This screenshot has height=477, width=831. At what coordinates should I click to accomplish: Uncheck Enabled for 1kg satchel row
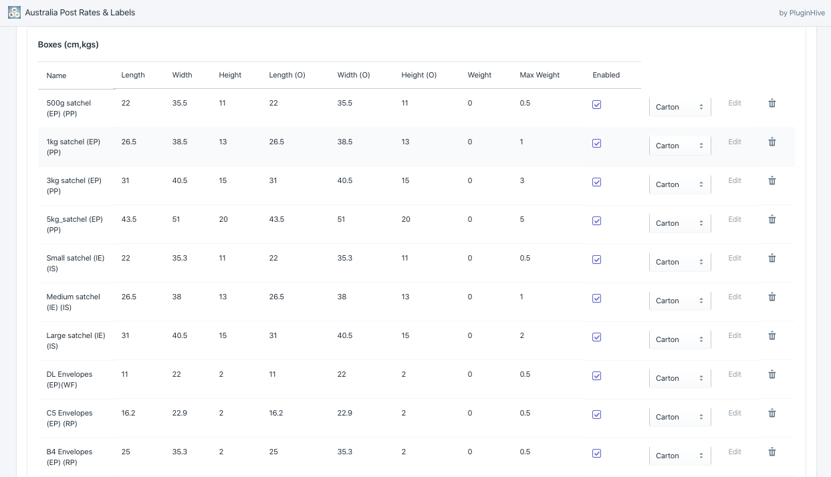click(597, 144)
